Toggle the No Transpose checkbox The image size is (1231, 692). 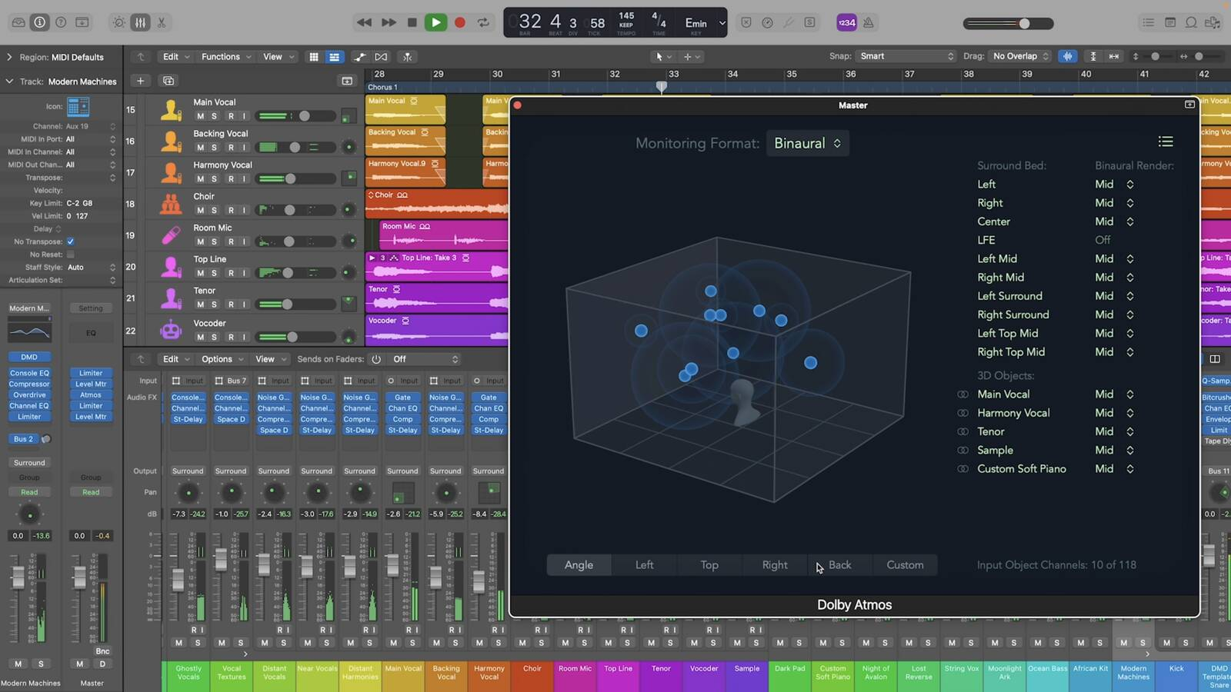pyautogui.click(x=70, y=241)
